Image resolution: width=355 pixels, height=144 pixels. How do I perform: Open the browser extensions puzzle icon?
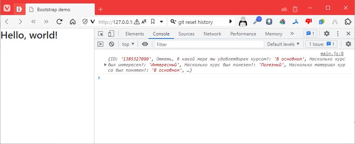(x=348, y=22)
